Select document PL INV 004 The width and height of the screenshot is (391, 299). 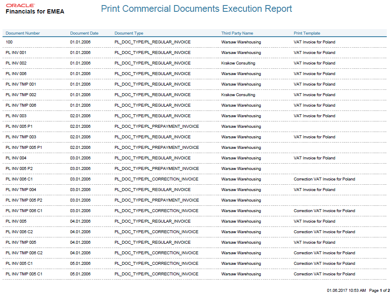tap(16, 158)
